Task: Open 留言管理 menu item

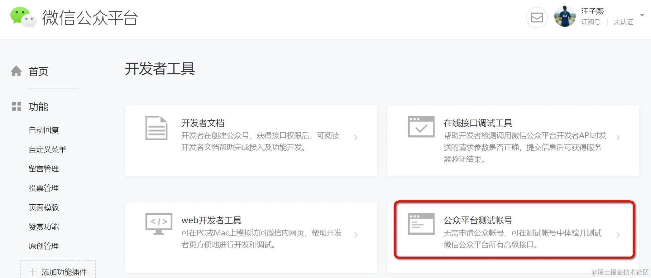Action: [x=44, y=169]
